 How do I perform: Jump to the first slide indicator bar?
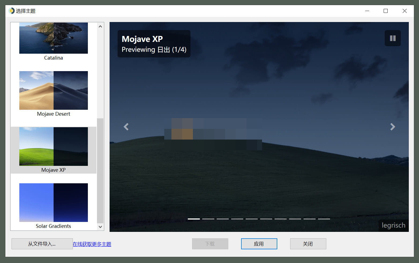(194, 219)
